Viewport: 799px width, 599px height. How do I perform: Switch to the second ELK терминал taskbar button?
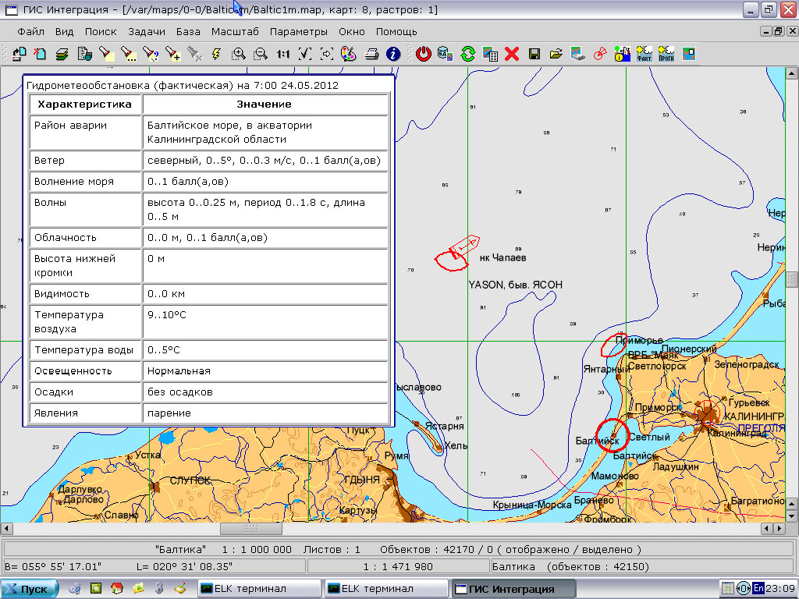pyautogui.click(x=386, y=589)
